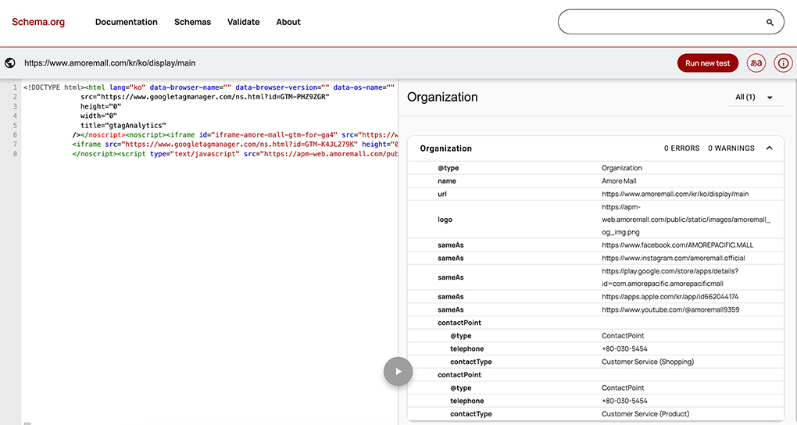Focus the site search input field
The image size is (797, 425).
coord(660,23)
